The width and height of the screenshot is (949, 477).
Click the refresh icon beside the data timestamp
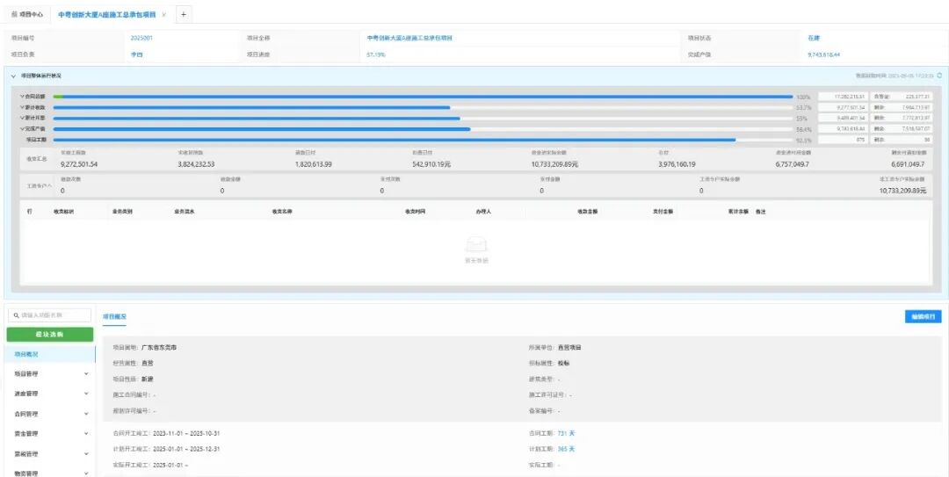(939, 76)
